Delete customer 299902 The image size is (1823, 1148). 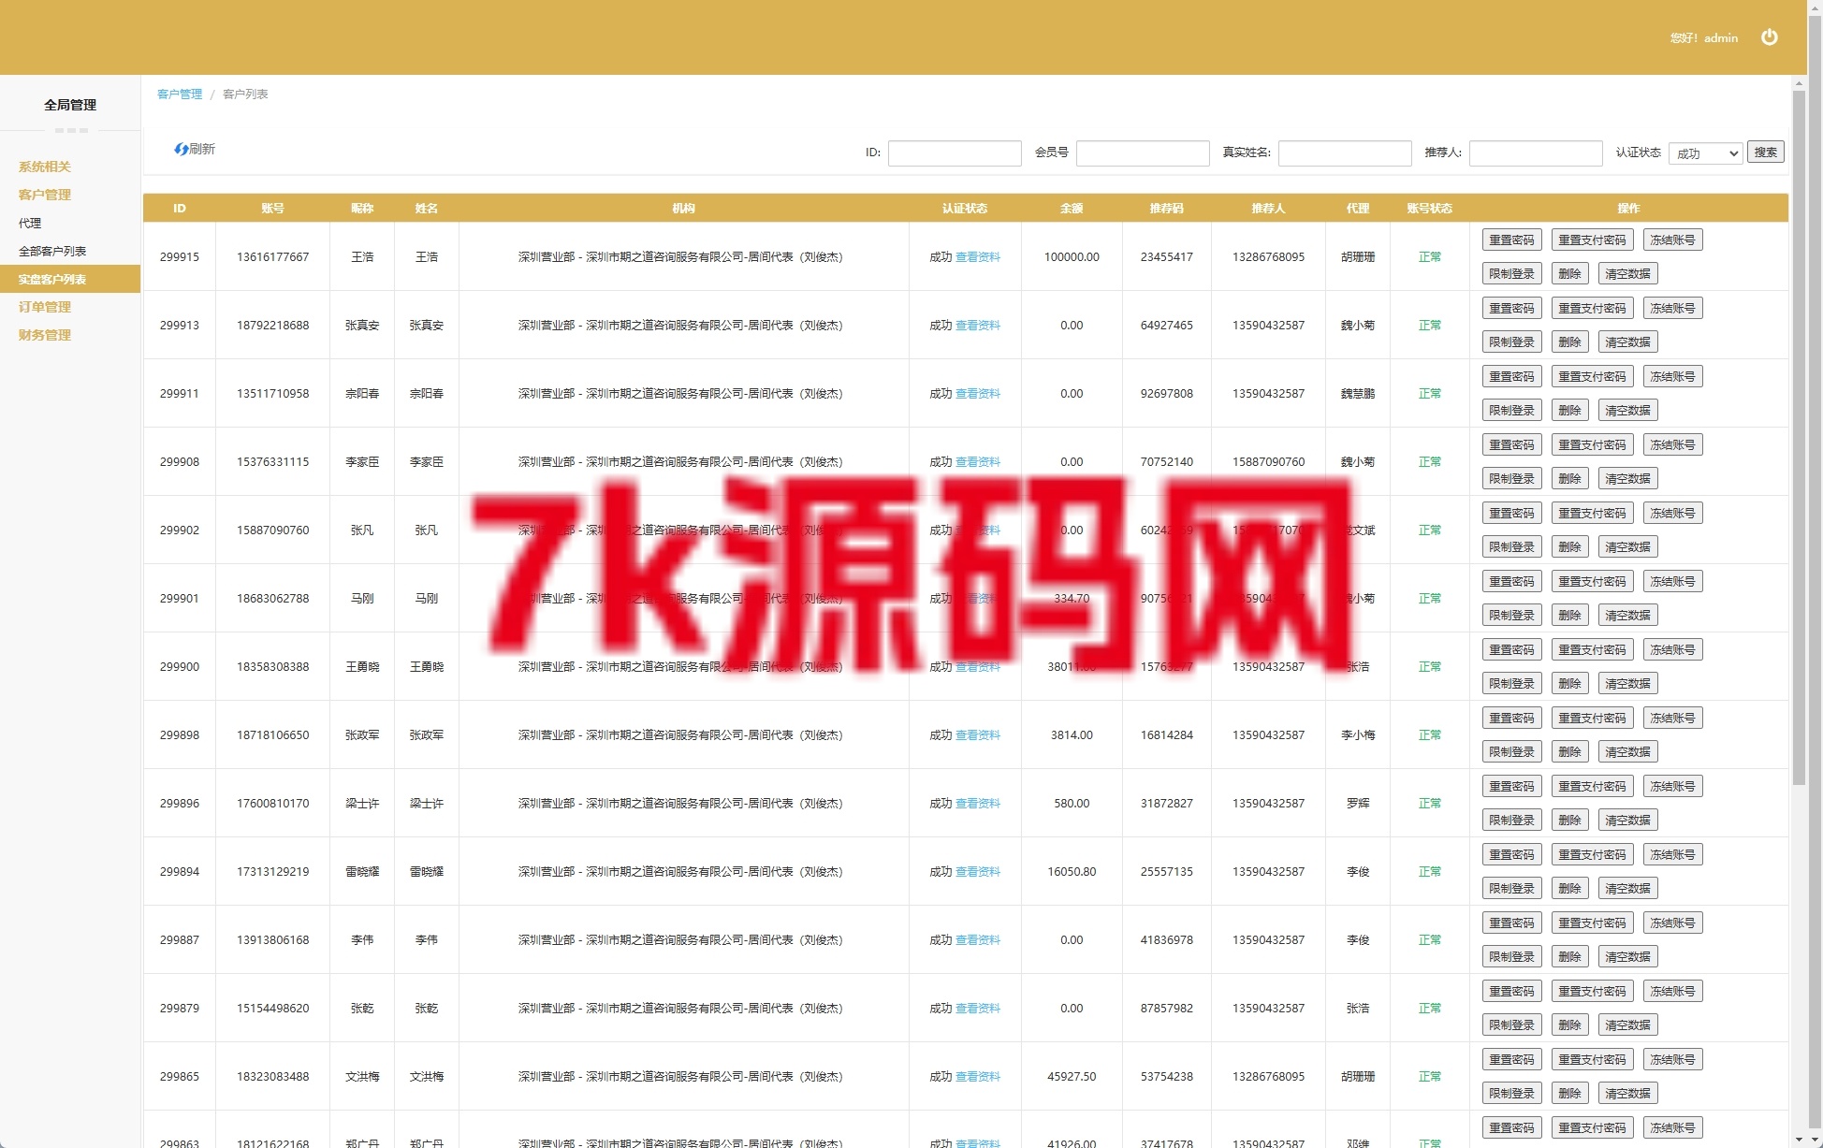point(1569,546)
